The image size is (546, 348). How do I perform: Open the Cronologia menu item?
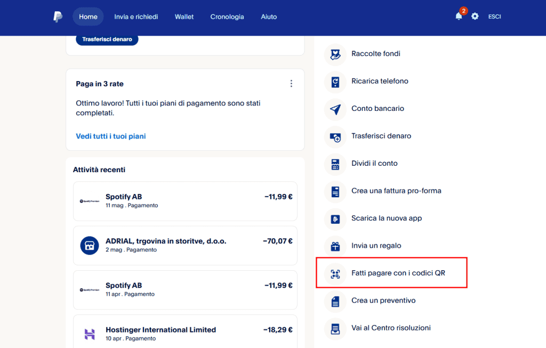pyautogui.click(x=227, y=17)
